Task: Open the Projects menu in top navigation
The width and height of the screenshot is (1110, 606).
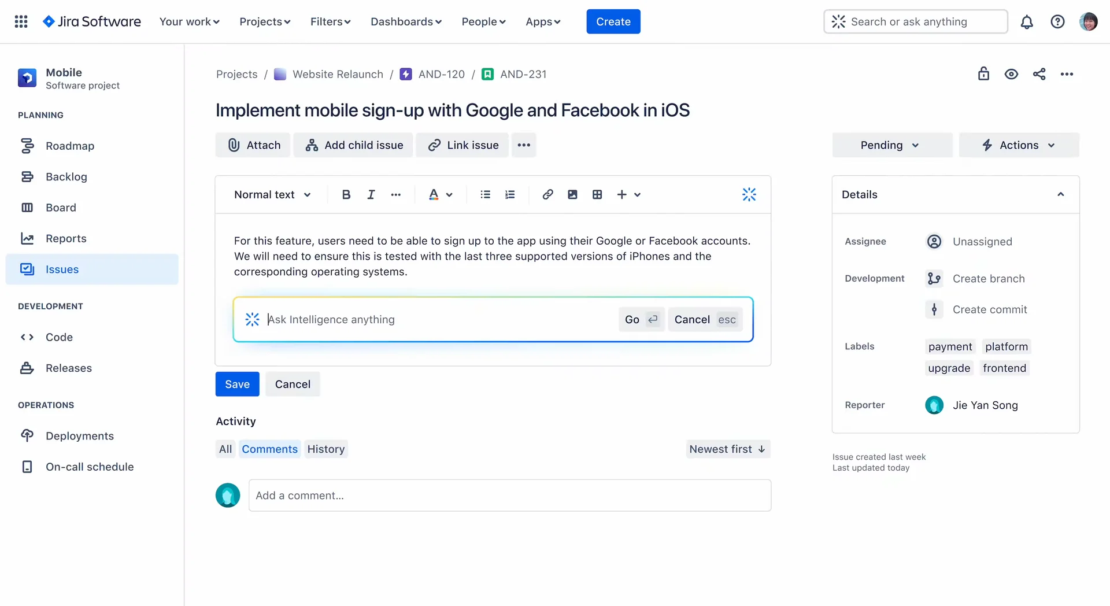Action: point(265,22)
